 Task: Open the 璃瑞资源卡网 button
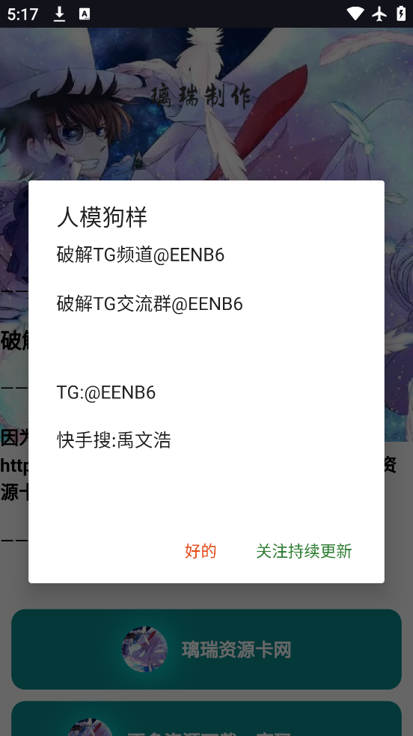206,649
